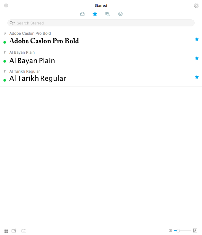Adjust the font preview size slider
This screenshot has width=202, height=235.
pos(182,230)
